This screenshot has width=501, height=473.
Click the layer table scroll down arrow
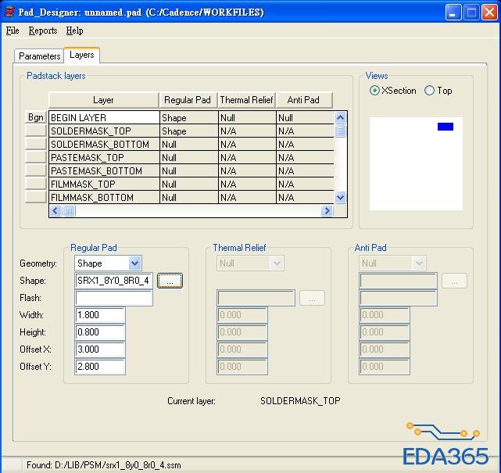coord(340,197)
